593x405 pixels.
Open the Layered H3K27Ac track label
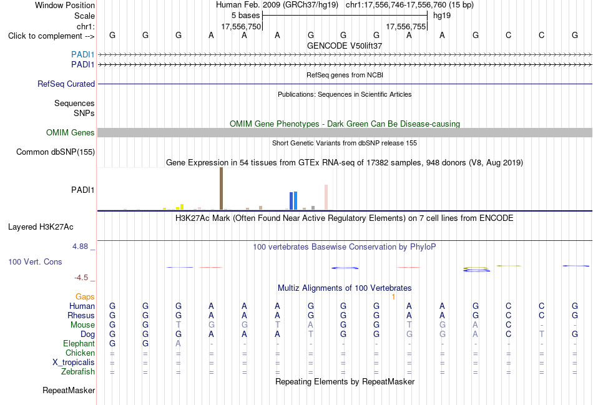pyautogui.click(x=41, y=227)
